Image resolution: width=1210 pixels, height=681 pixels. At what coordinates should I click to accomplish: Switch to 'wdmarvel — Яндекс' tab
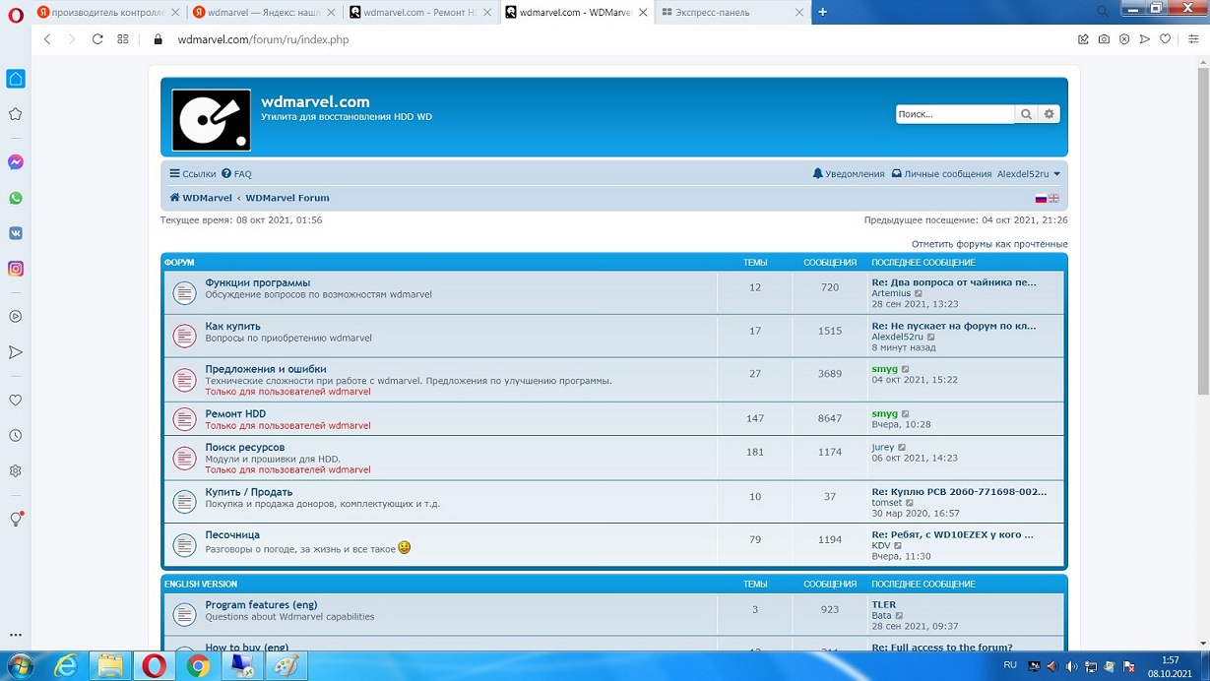[264, 13]
